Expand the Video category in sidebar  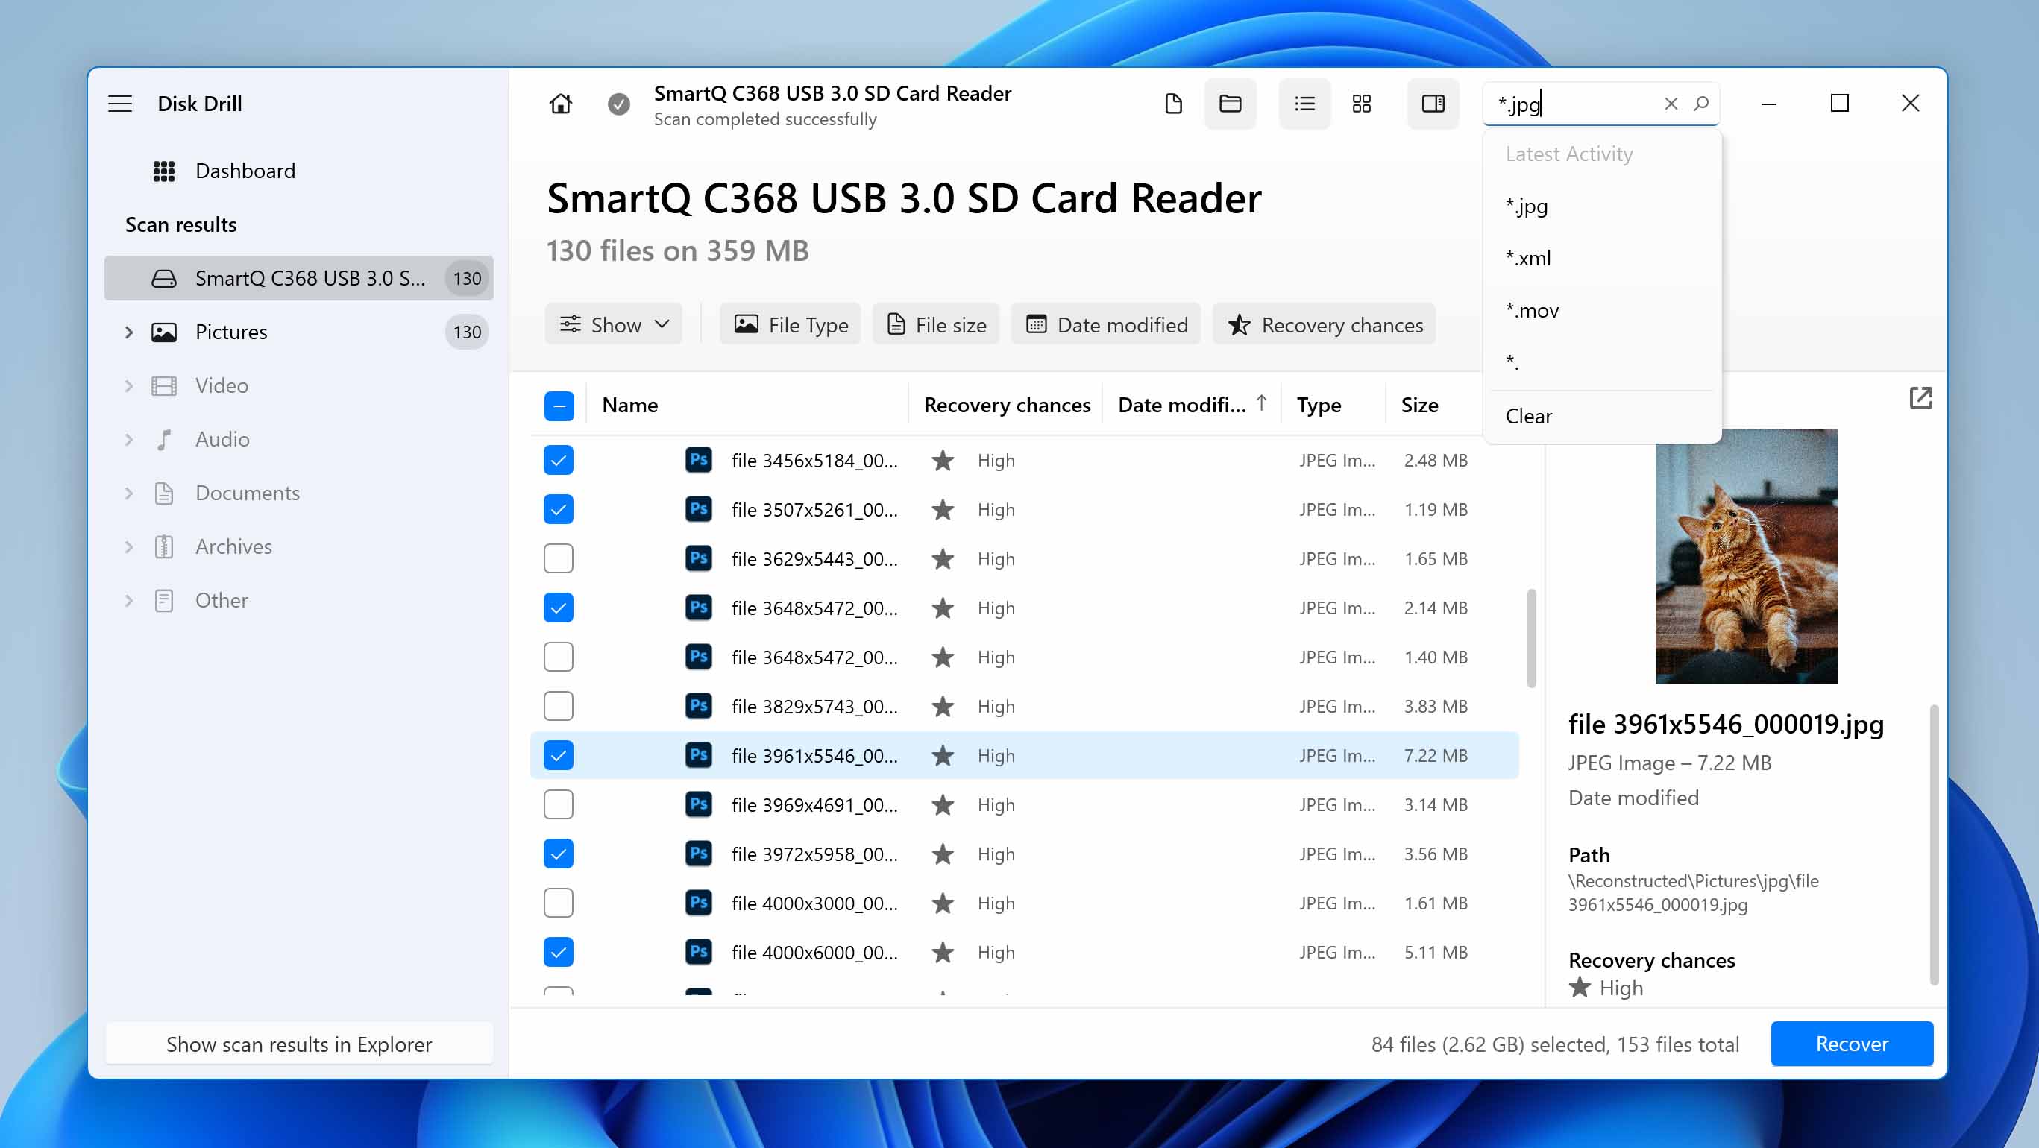(x=129, y=384)
